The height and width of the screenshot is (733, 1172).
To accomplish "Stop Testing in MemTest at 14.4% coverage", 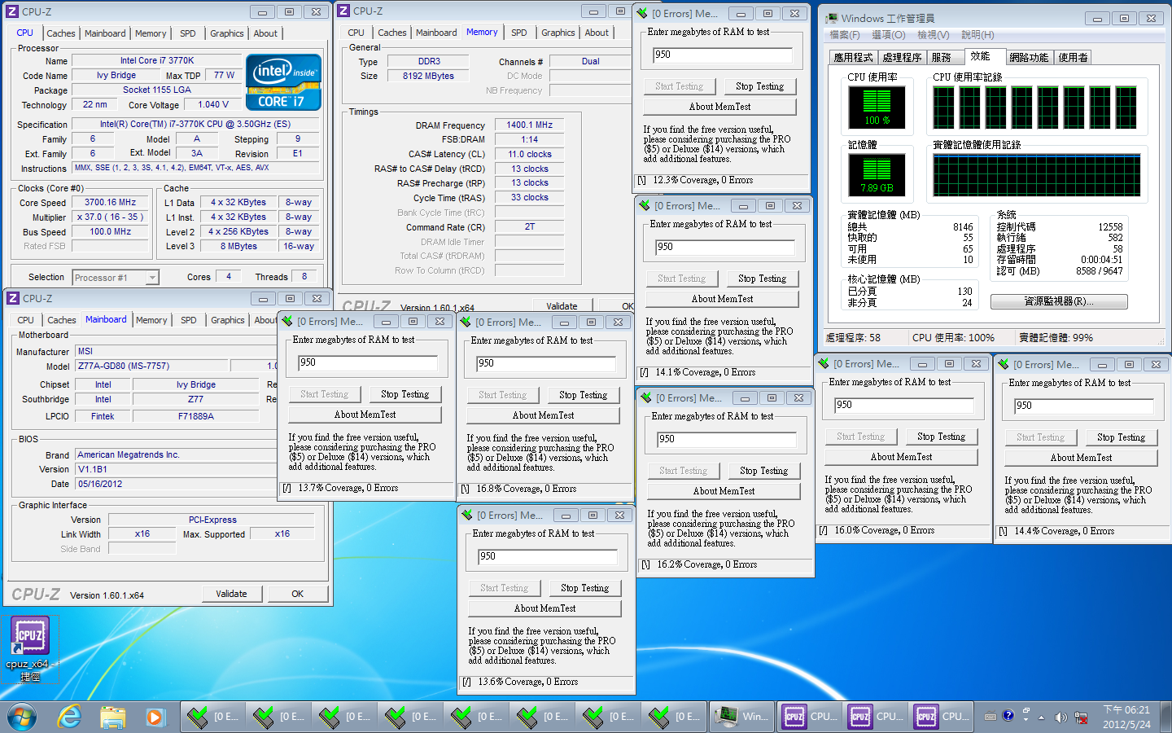I will pos(1122,437).
